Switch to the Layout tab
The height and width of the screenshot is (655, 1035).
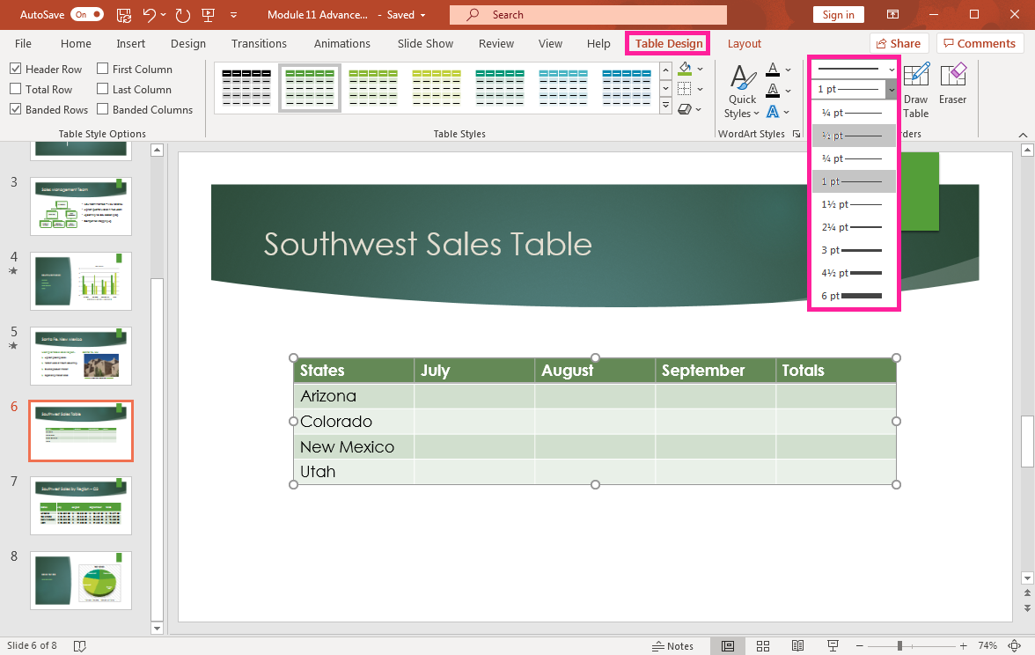click(x=744, y=43)
